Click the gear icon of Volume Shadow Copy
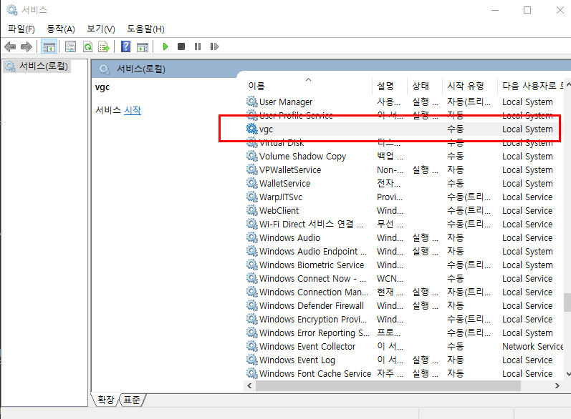 coord(252,156)
